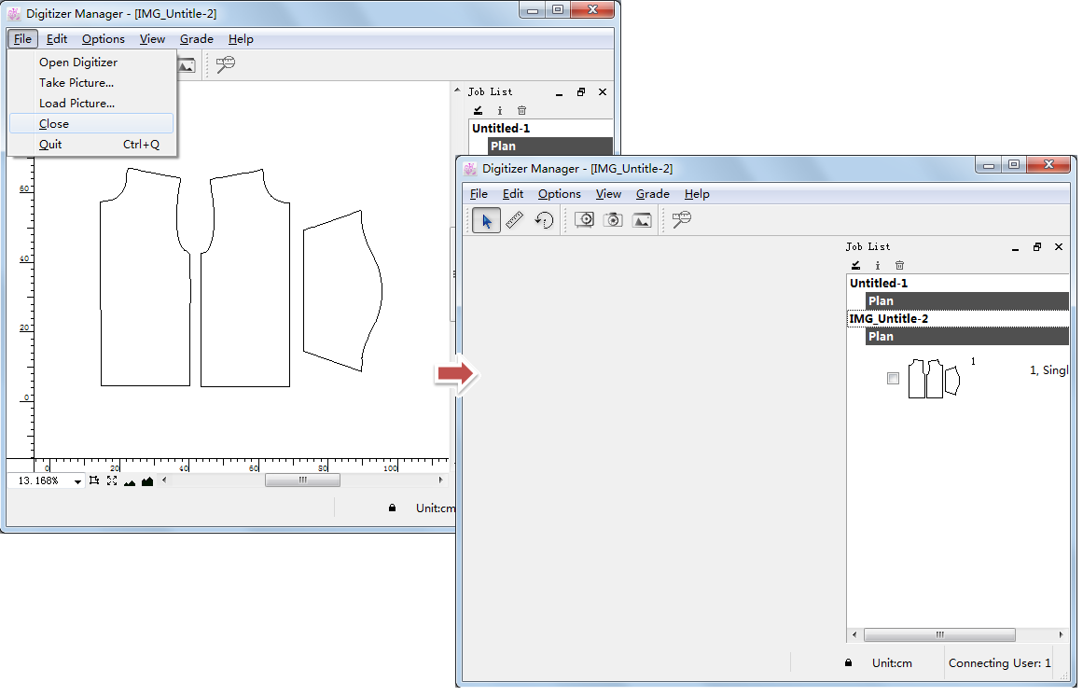Tick the checkbox beside the pattern thumbnail
Image resolution: width=1083 pixels, height=696 pixels.
pyautogui.click(x=893, y=378)
